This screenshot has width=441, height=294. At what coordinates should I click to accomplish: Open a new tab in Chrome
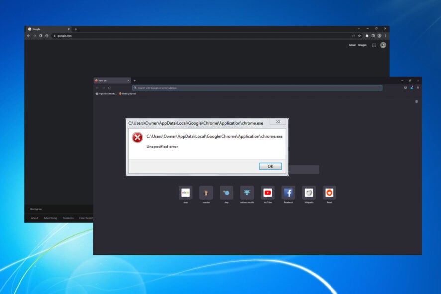tap(76, 29)
